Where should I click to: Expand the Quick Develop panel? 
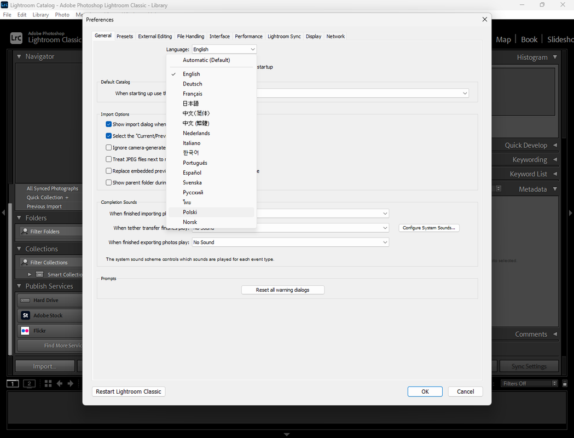pos(555,145)
